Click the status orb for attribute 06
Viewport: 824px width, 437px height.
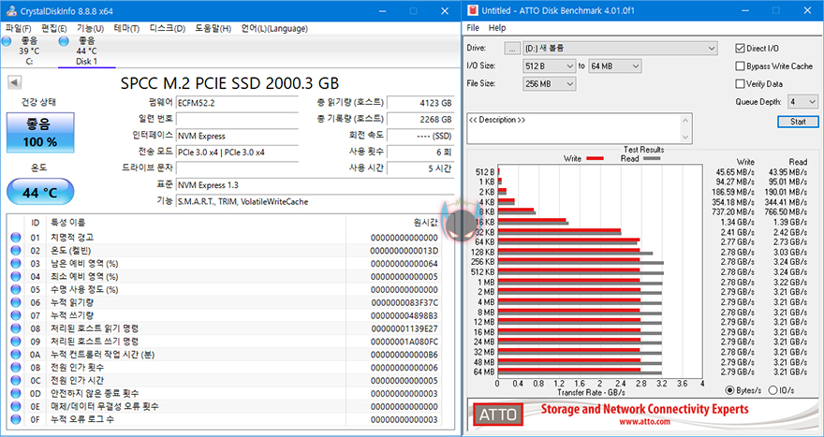pyautogui.click(x=16, y=302)
